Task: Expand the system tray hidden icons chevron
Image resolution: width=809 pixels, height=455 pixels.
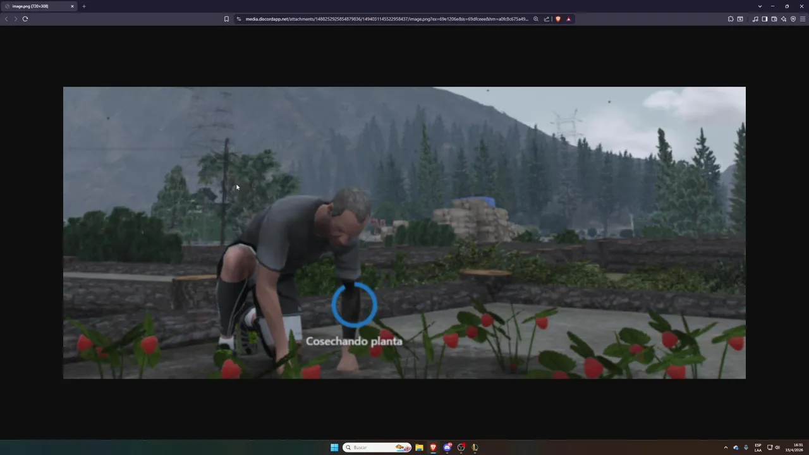Action: [726, 447]
